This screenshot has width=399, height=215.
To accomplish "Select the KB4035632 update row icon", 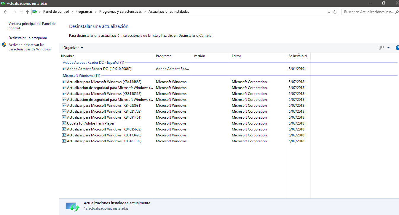I will coord(64,129).
